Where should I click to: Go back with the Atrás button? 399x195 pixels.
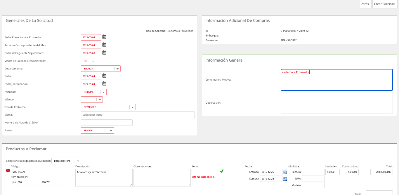pyautogui.click(x=365, y=4)
